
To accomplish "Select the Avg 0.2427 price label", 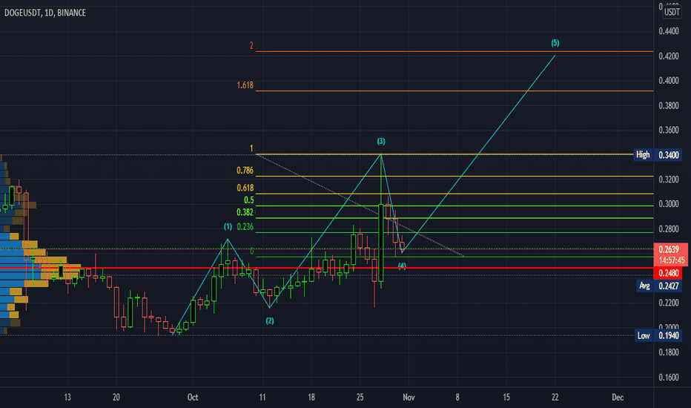I will 659,286.
